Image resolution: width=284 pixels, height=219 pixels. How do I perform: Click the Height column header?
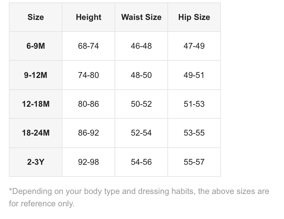[88, 17]
